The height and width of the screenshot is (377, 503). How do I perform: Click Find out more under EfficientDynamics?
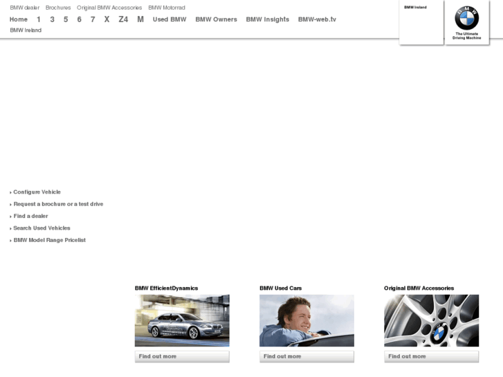(182, 356)
